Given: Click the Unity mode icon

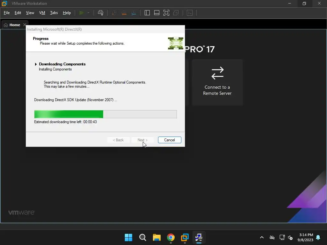Looking at the screenshot, I should pyautogui.click(x=176, y=13).
